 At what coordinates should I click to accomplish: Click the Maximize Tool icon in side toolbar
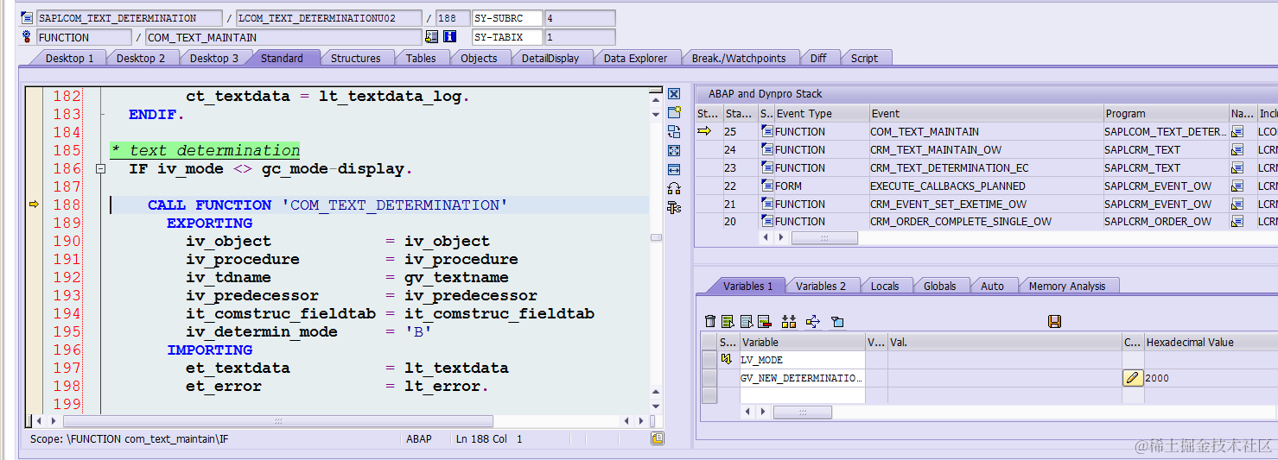point(674,150)
